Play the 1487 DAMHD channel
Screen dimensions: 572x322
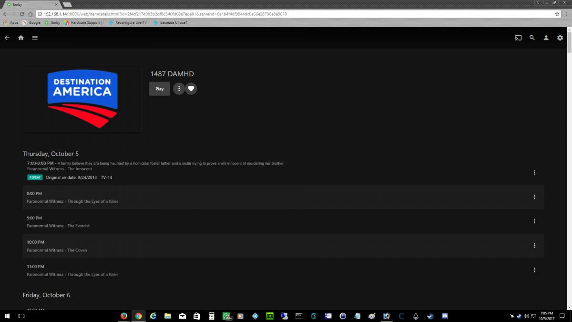click(159, 89)
